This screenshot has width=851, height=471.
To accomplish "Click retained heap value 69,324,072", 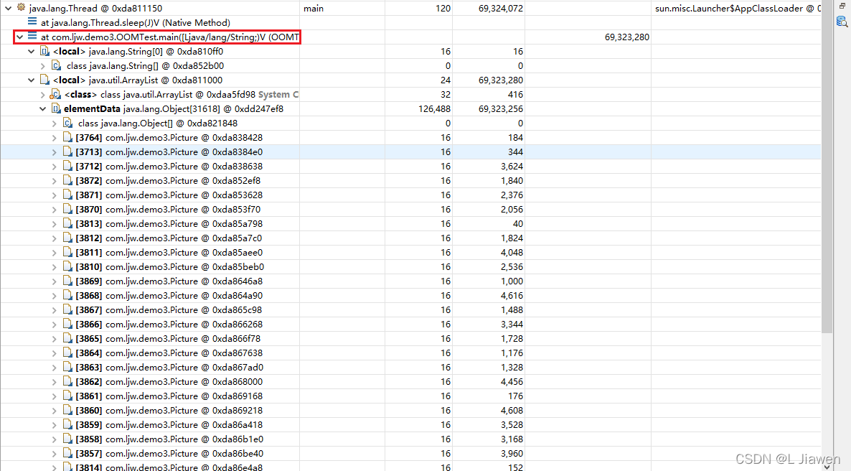I will point(500,9).
